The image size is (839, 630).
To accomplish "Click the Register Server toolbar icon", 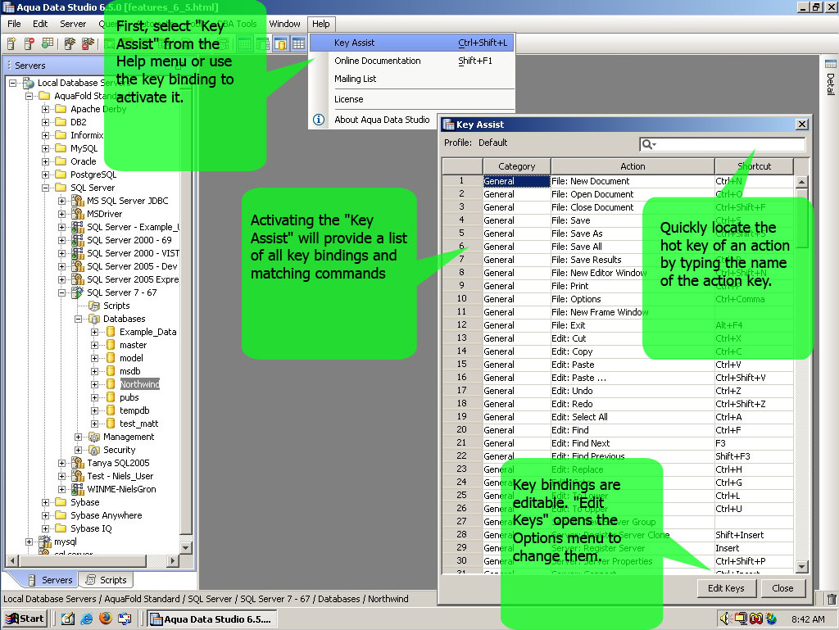I will [11, 44].
